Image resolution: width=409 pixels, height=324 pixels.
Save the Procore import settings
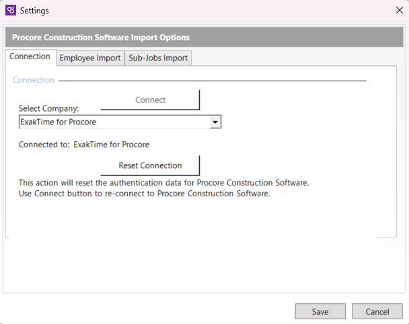click(320, 311)
